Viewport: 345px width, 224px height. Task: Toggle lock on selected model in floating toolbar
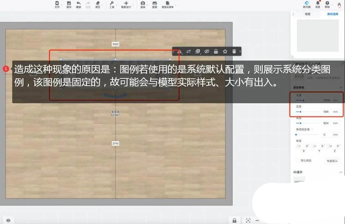coord(216,51)
